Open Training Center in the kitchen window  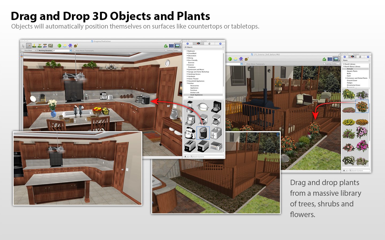(173, 50)
